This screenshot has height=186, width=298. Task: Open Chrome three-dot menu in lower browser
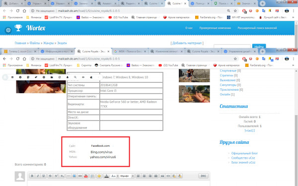pyautogui.click(x=294, y=59)
